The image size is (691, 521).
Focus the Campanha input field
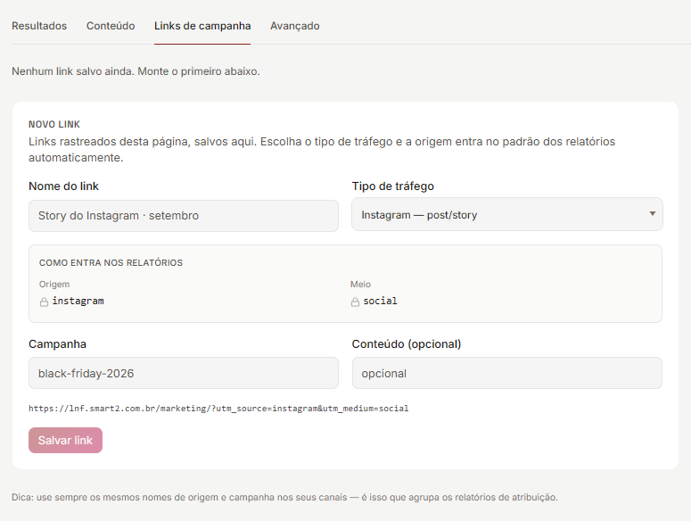pyautogui.click(x=184, y=373)
